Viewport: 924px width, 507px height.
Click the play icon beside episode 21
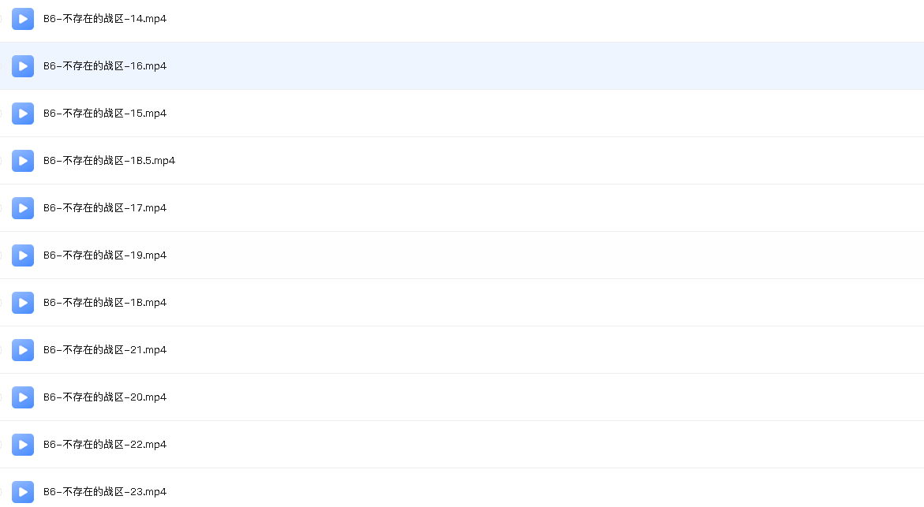pyautogui.click(x=23, y=350)
